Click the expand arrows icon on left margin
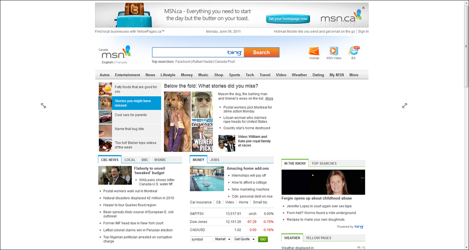Image resolution: width=469 pixels, height=250 pixels. (x=44, y=106)
